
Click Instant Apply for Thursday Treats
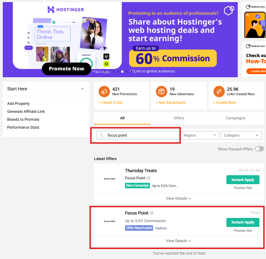pos(243,180)
